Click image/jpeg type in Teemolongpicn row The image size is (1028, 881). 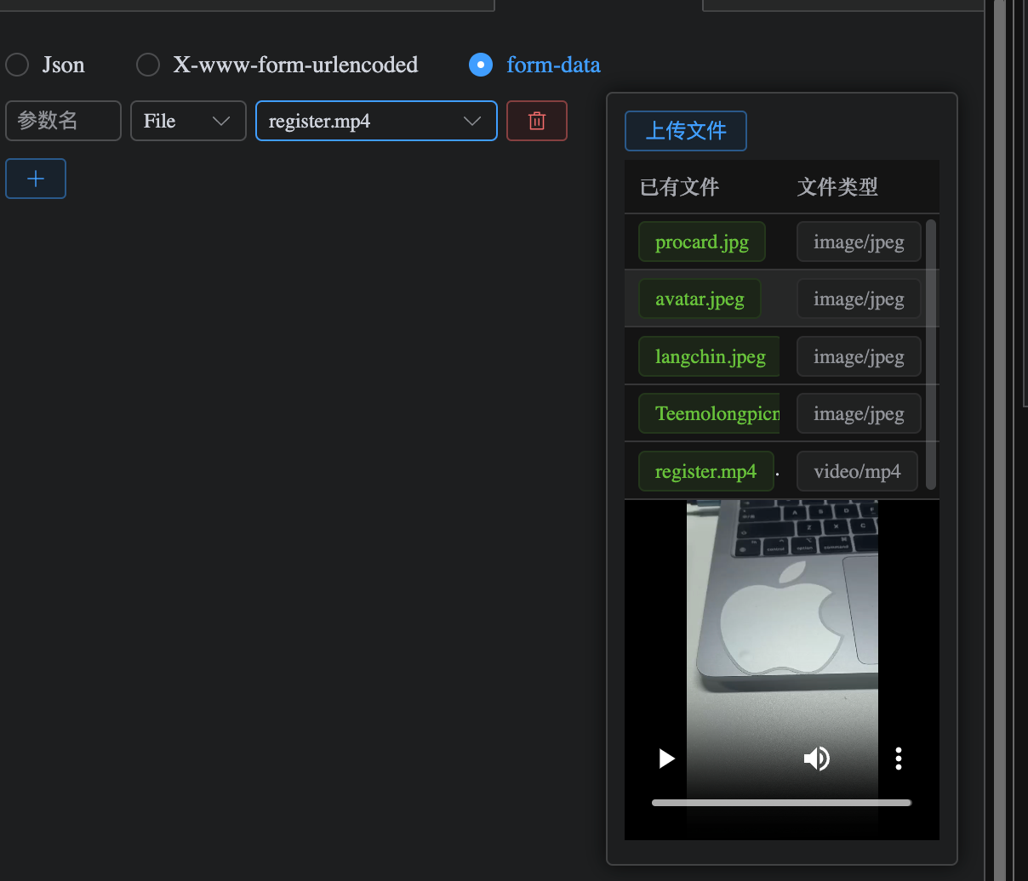(859, 414)
